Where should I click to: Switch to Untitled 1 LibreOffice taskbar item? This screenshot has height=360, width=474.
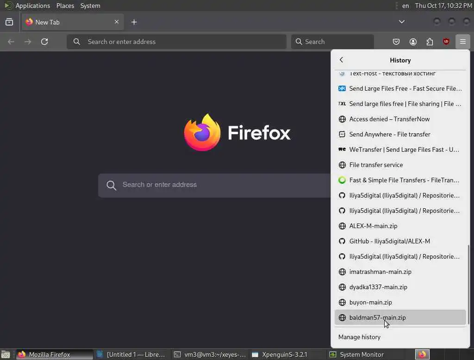click(131, 354)
